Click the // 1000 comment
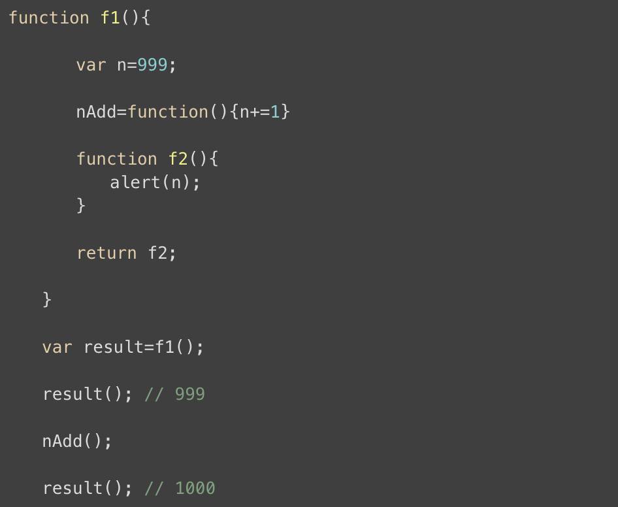 point(180,488)
